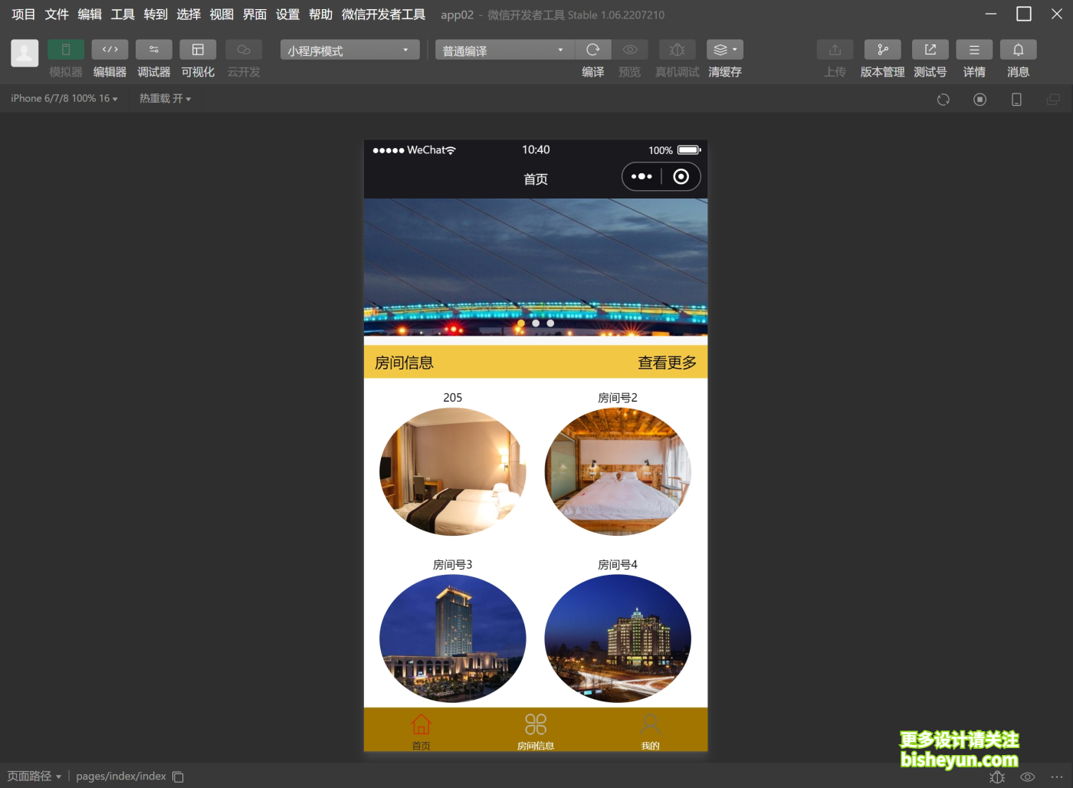
Task: Select the third carousel indicator dot
Action: (550, 323)
